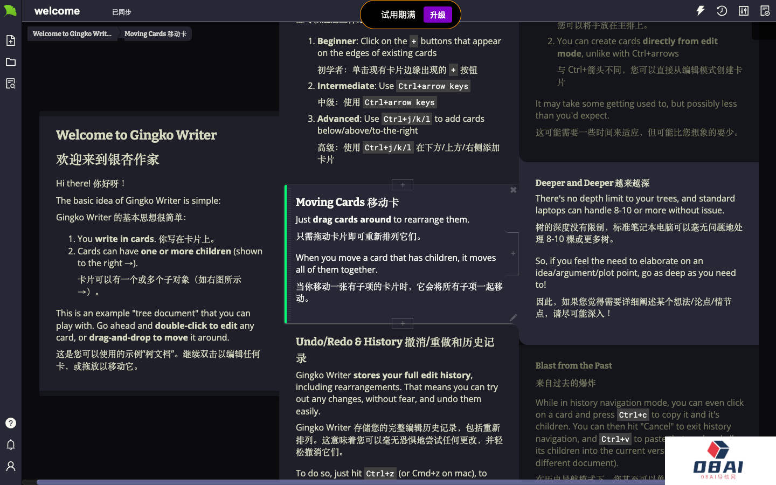The width and height of the screenshot is (776, 485).
Task: Click the lightning bolt icon in header
Action: (701, 11)
